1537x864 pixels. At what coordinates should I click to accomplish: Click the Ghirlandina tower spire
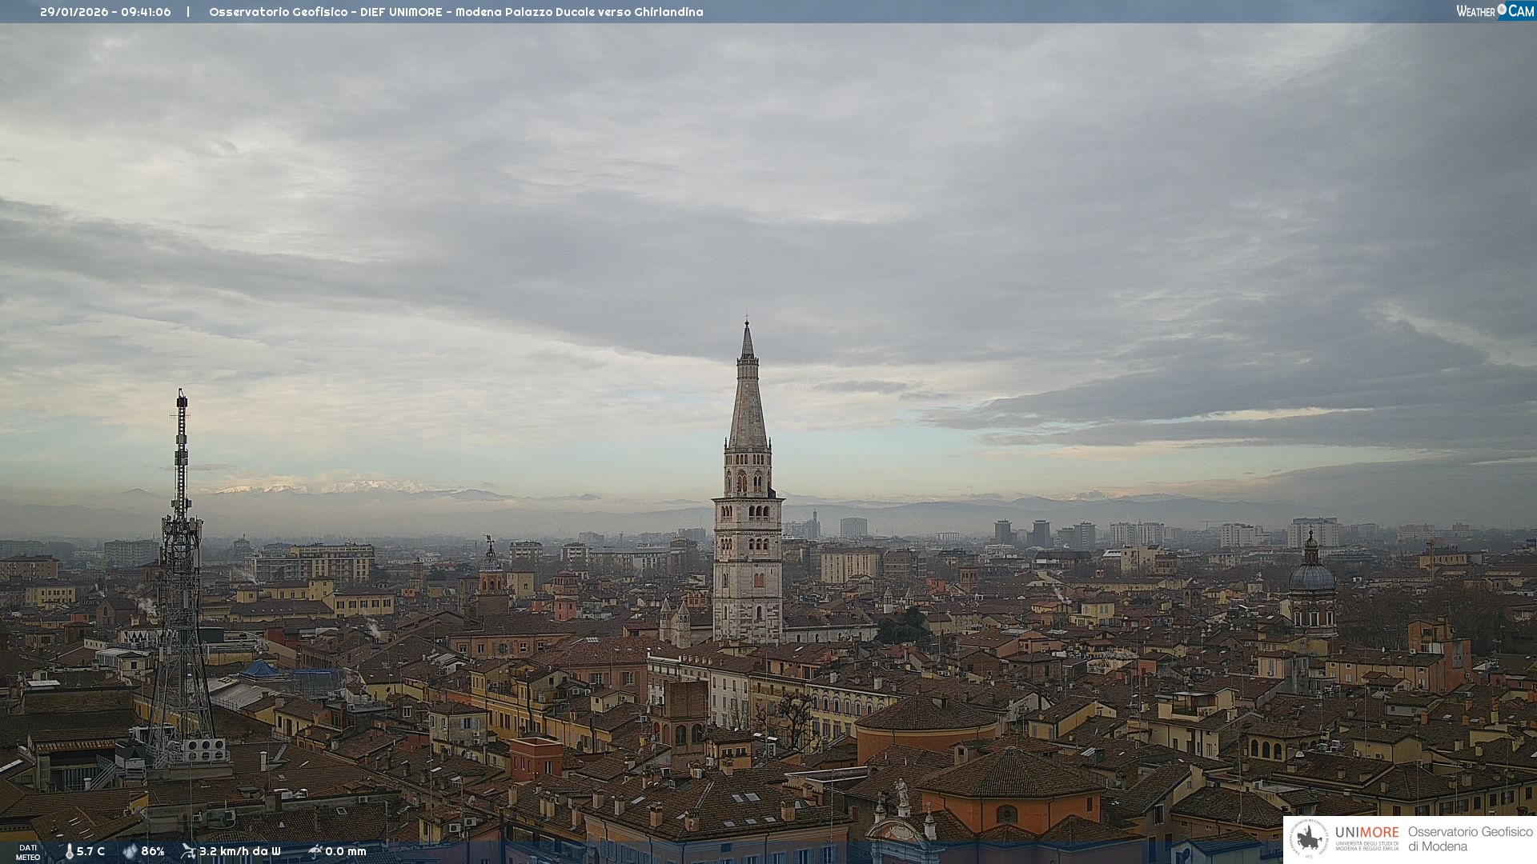pos(748,392)
